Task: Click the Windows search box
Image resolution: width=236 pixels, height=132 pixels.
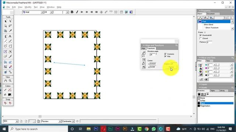Action: 38,129
